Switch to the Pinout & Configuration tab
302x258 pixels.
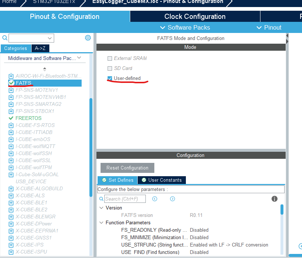pyautogui.click(x=65, y=17)
